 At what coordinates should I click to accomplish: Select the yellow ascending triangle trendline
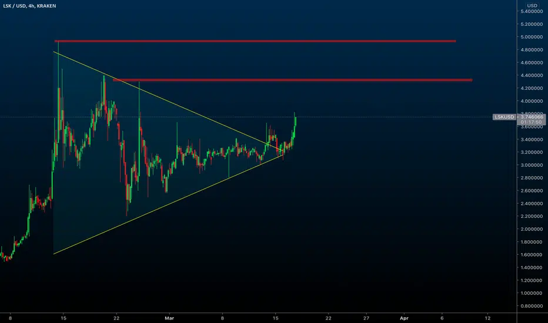pyautogui.click(x=168, y=204)
